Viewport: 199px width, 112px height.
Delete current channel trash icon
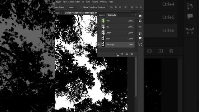[x=132, y=54]
